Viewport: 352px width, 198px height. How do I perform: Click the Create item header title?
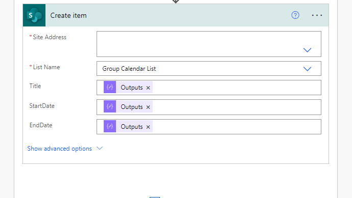[68, 15]
